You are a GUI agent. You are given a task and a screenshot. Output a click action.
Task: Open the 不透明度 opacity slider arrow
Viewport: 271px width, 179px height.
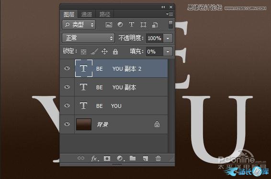[168, 38]
